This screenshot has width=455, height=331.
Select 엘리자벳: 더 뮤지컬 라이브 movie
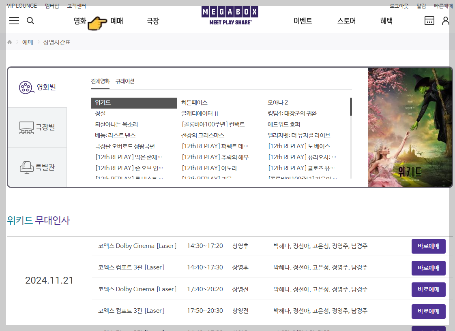[299, 135]
